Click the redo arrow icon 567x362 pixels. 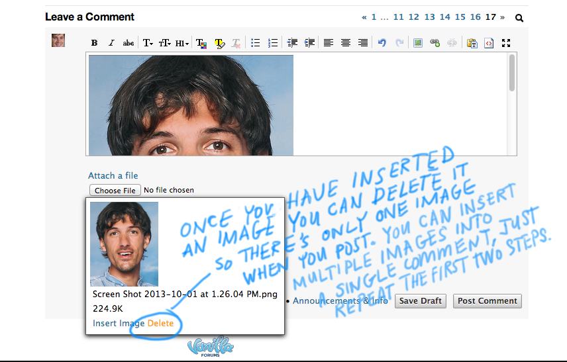(399, 43)
